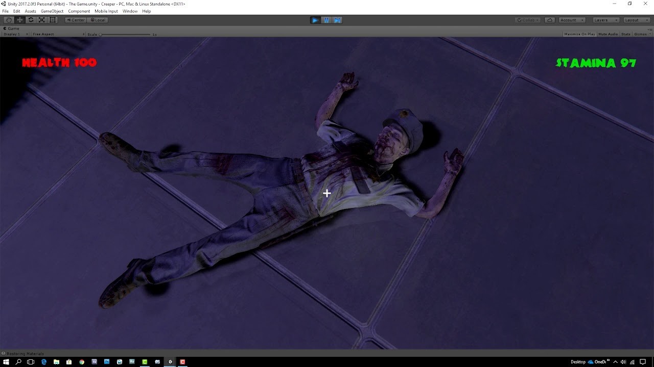Open Microsoft Edge from taskbar
The height and width of the screenshot is (367, 654).
click(x=43, y=362)
